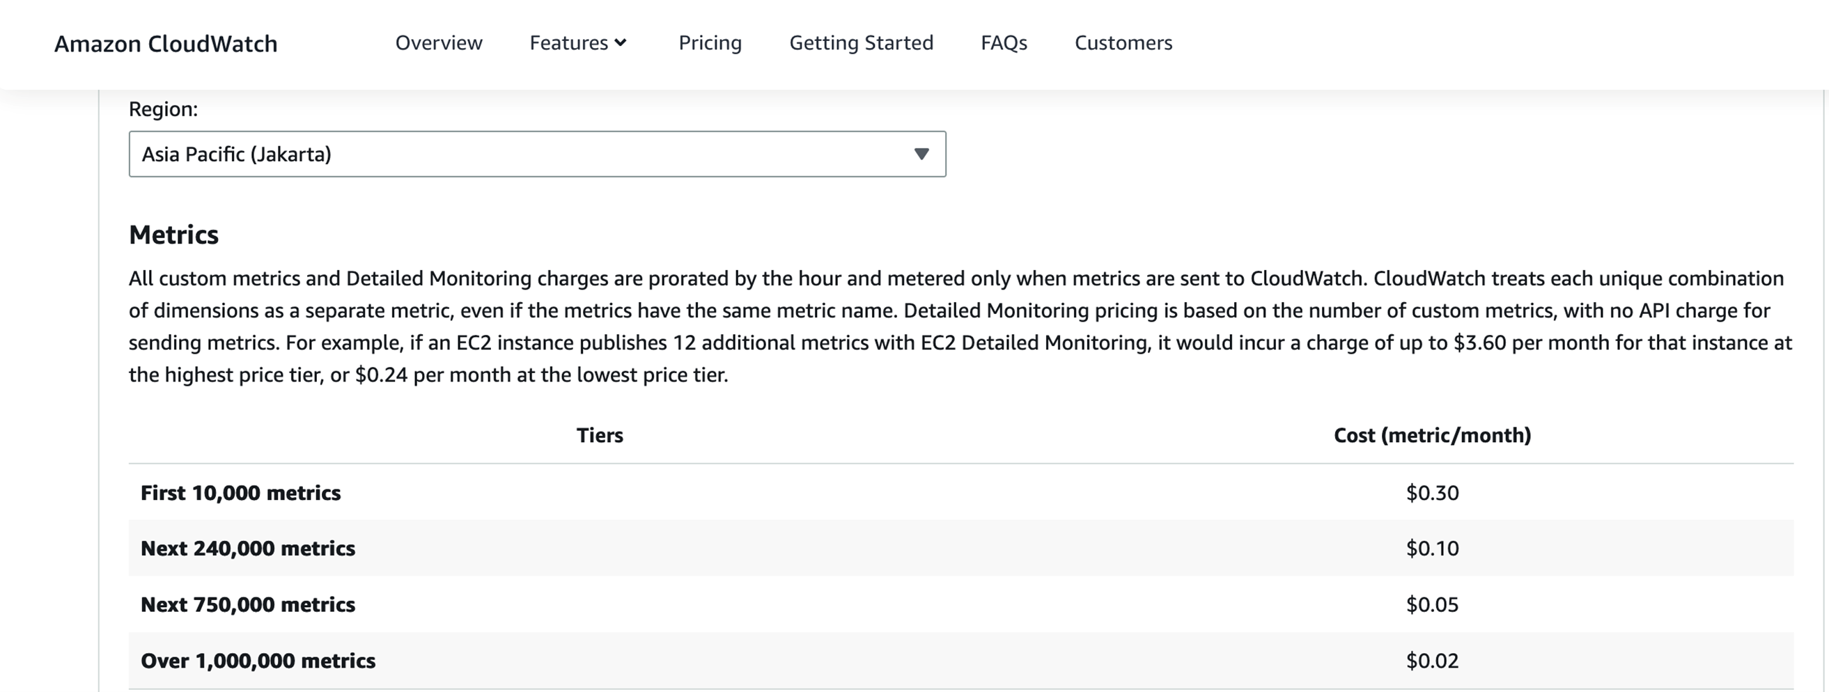Click the $0.30 cost value
Screen dimensions: 1829x692
click(x=1432, y=493)
